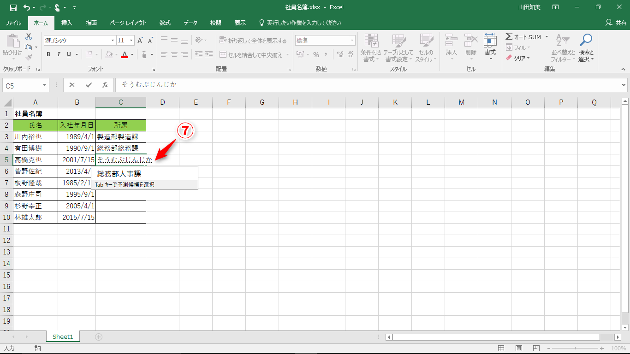
Task: Switch to the 挿入 ribbon tab
Action: 67,23
